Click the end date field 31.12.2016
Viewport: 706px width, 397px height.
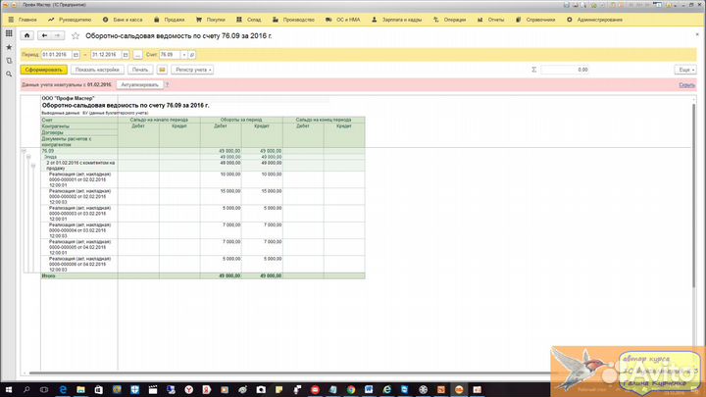110,54
